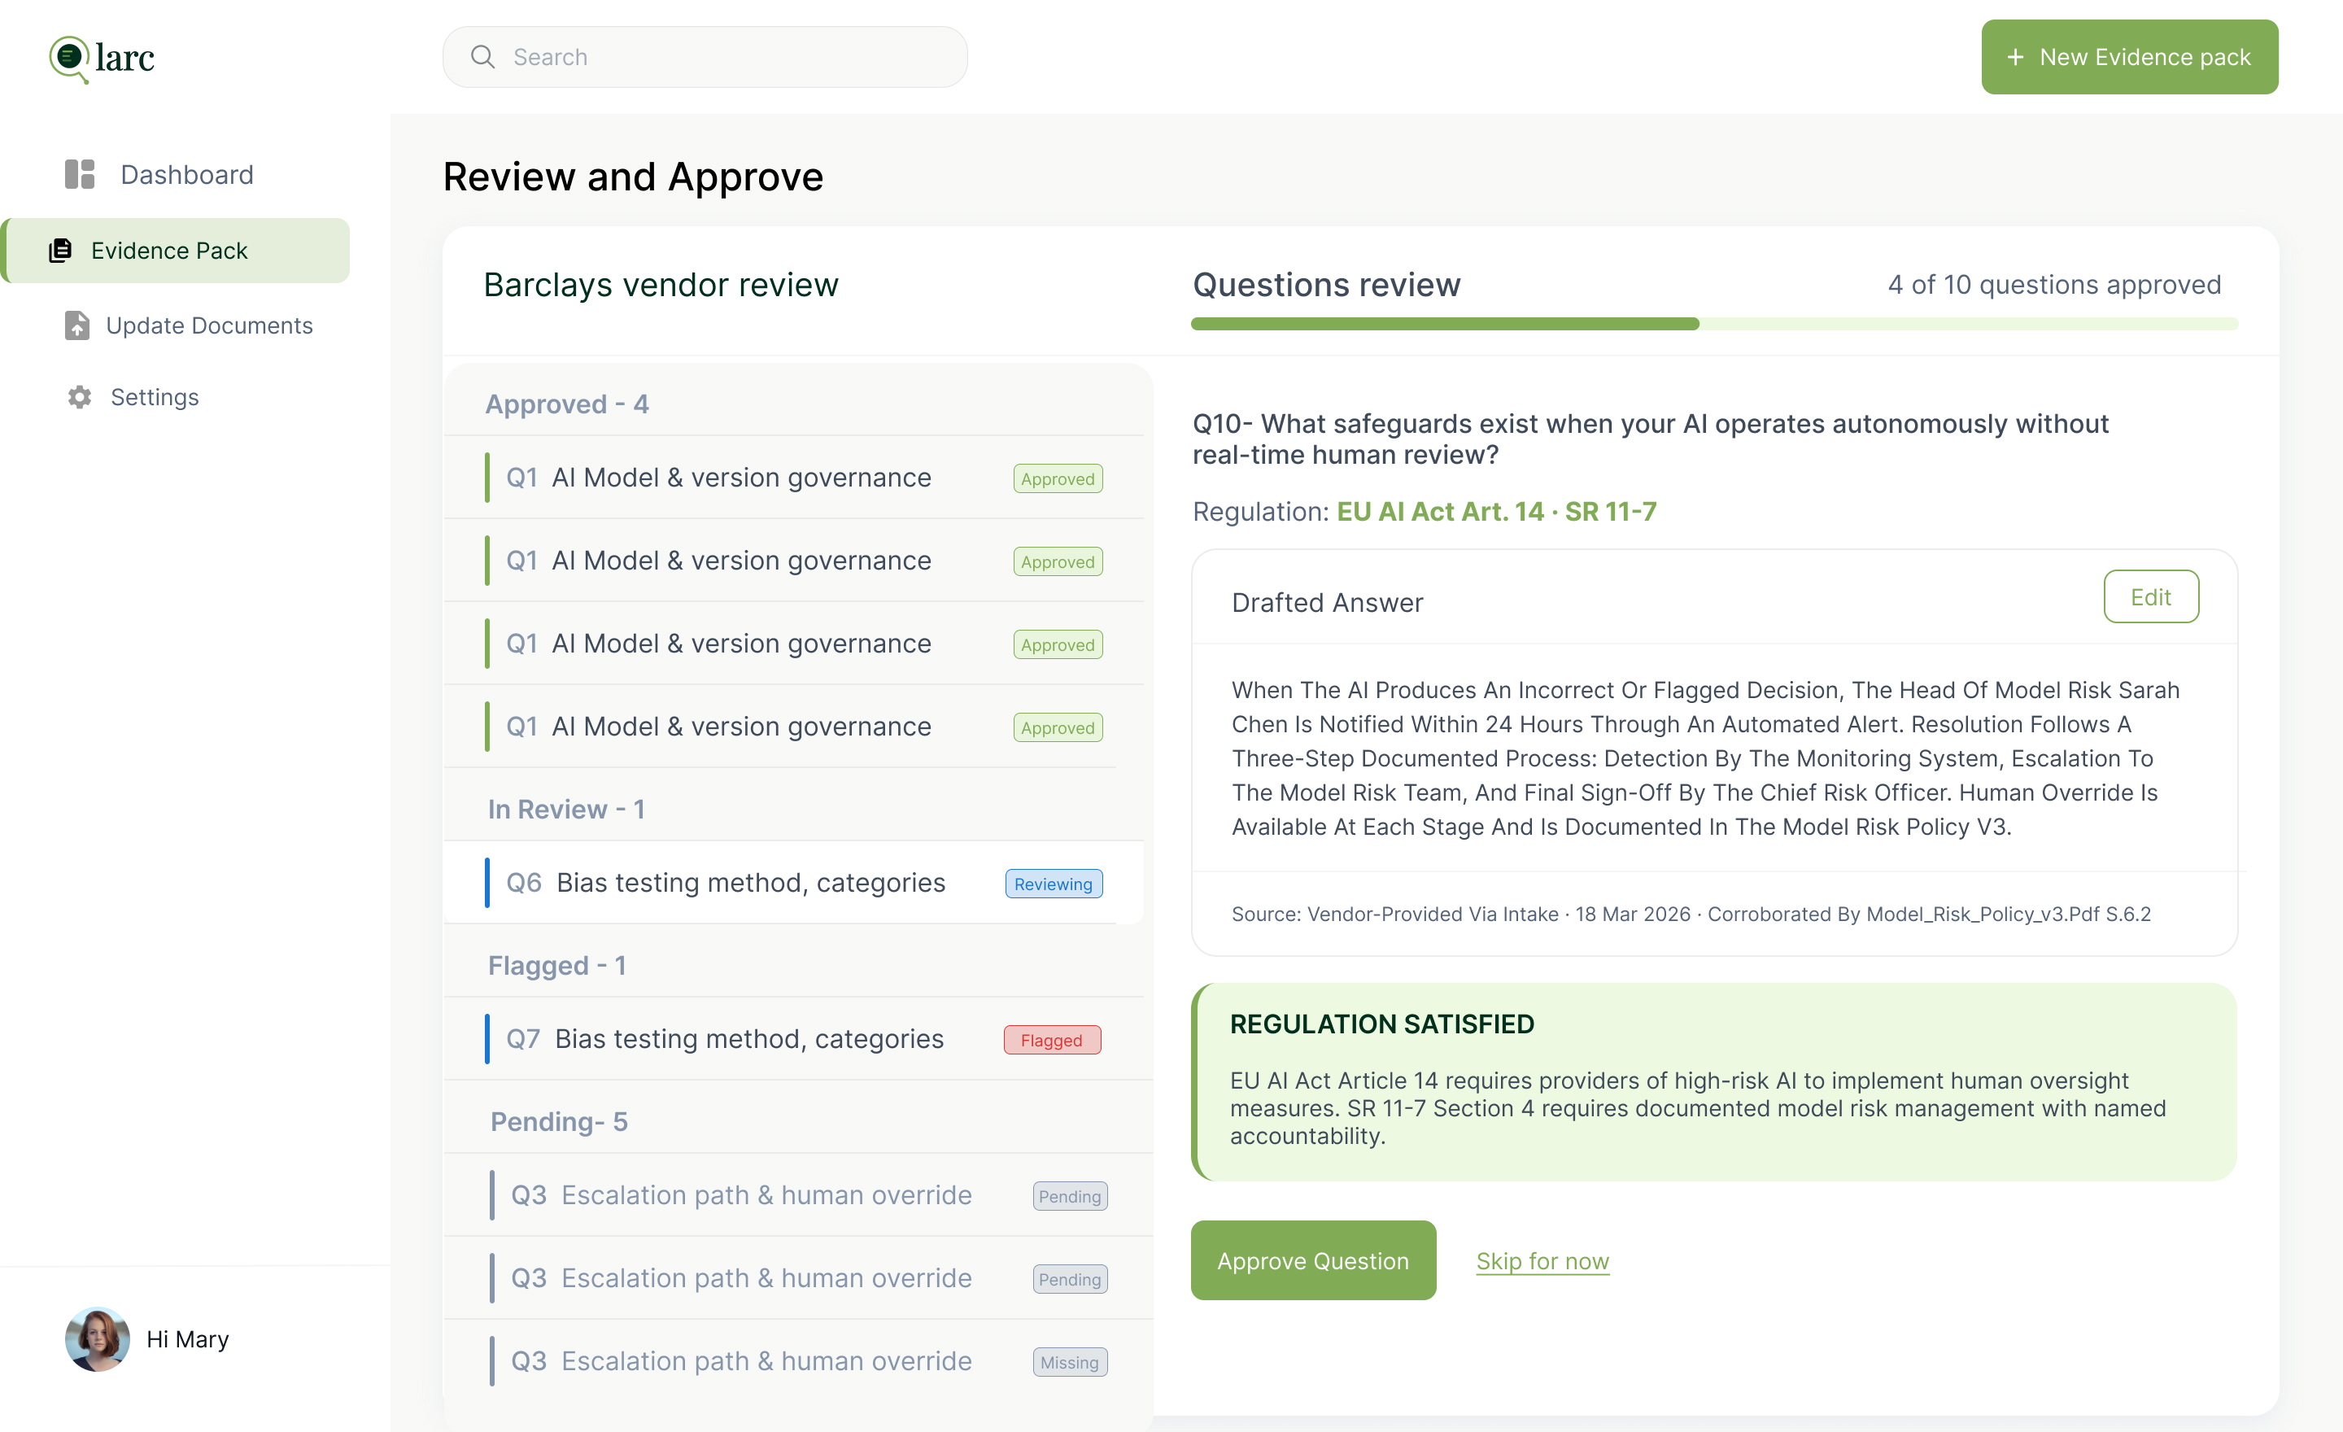Click the Skip for now link
The image size is (2343, 1432).
(1542, 1261)
